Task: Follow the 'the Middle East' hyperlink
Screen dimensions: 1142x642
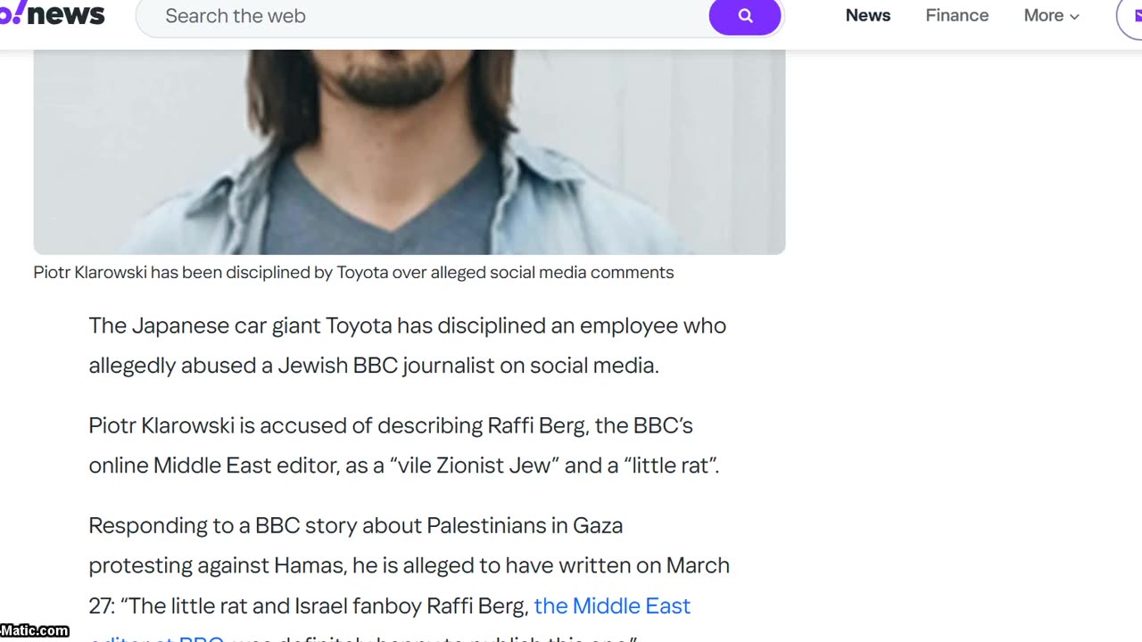Action: tap(612, 605)
